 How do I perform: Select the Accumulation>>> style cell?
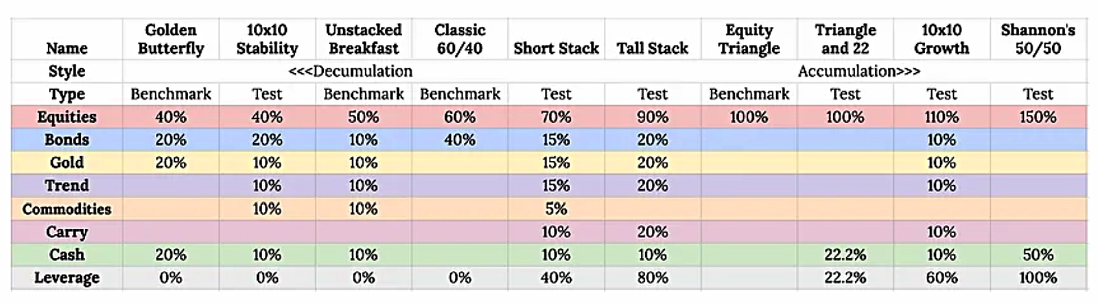859,71
